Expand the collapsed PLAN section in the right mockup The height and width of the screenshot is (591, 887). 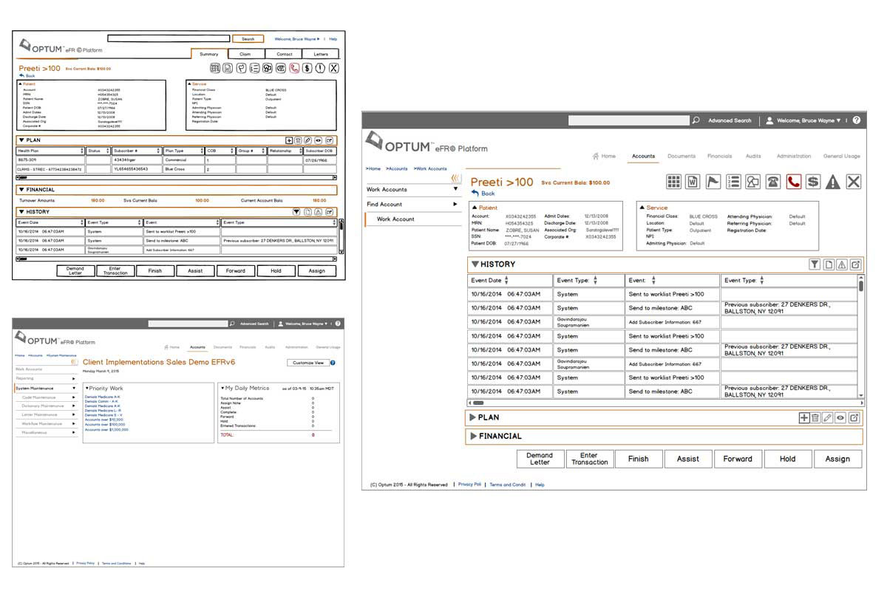473,418
